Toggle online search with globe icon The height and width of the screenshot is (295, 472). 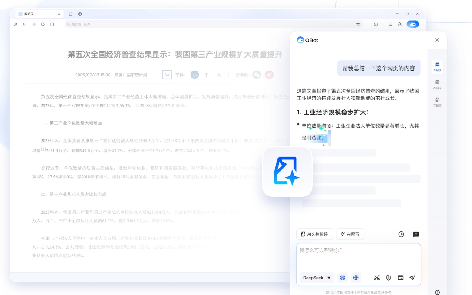coord(356,278)
